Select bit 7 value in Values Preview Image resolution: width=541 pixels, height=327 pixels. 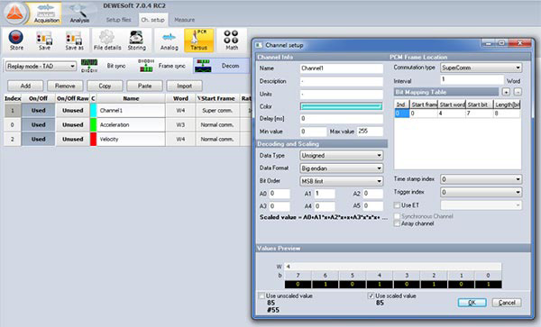pyautogui.click(x=298, y=285)
